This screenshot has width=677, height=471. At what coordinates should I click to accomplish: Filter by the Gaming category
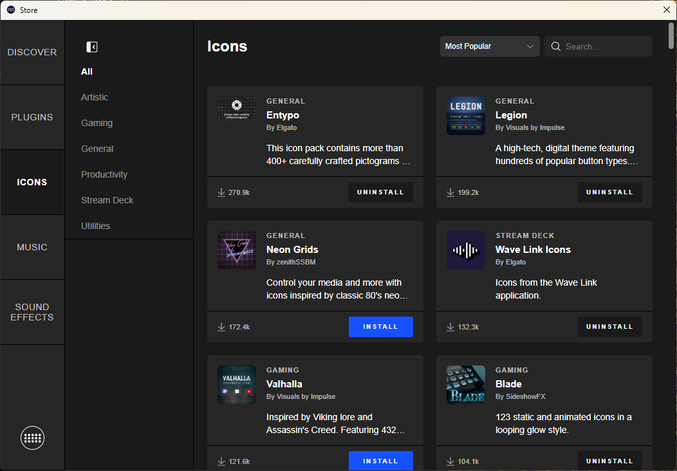(x=97, y=123)
